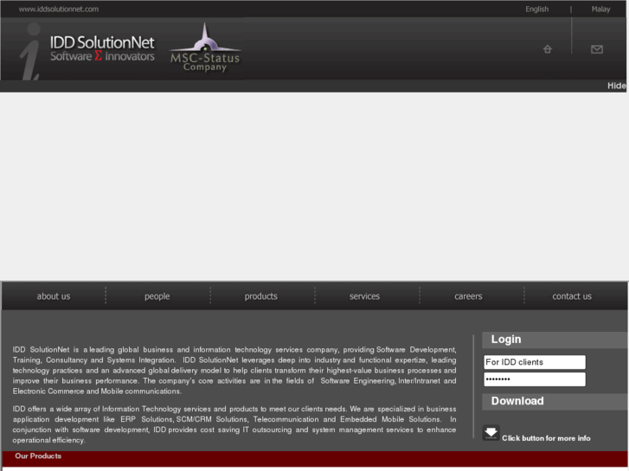The width and height of the screenshot is (629, 471).
Task: Click the download arrow icon button
Action: (491, 433)
